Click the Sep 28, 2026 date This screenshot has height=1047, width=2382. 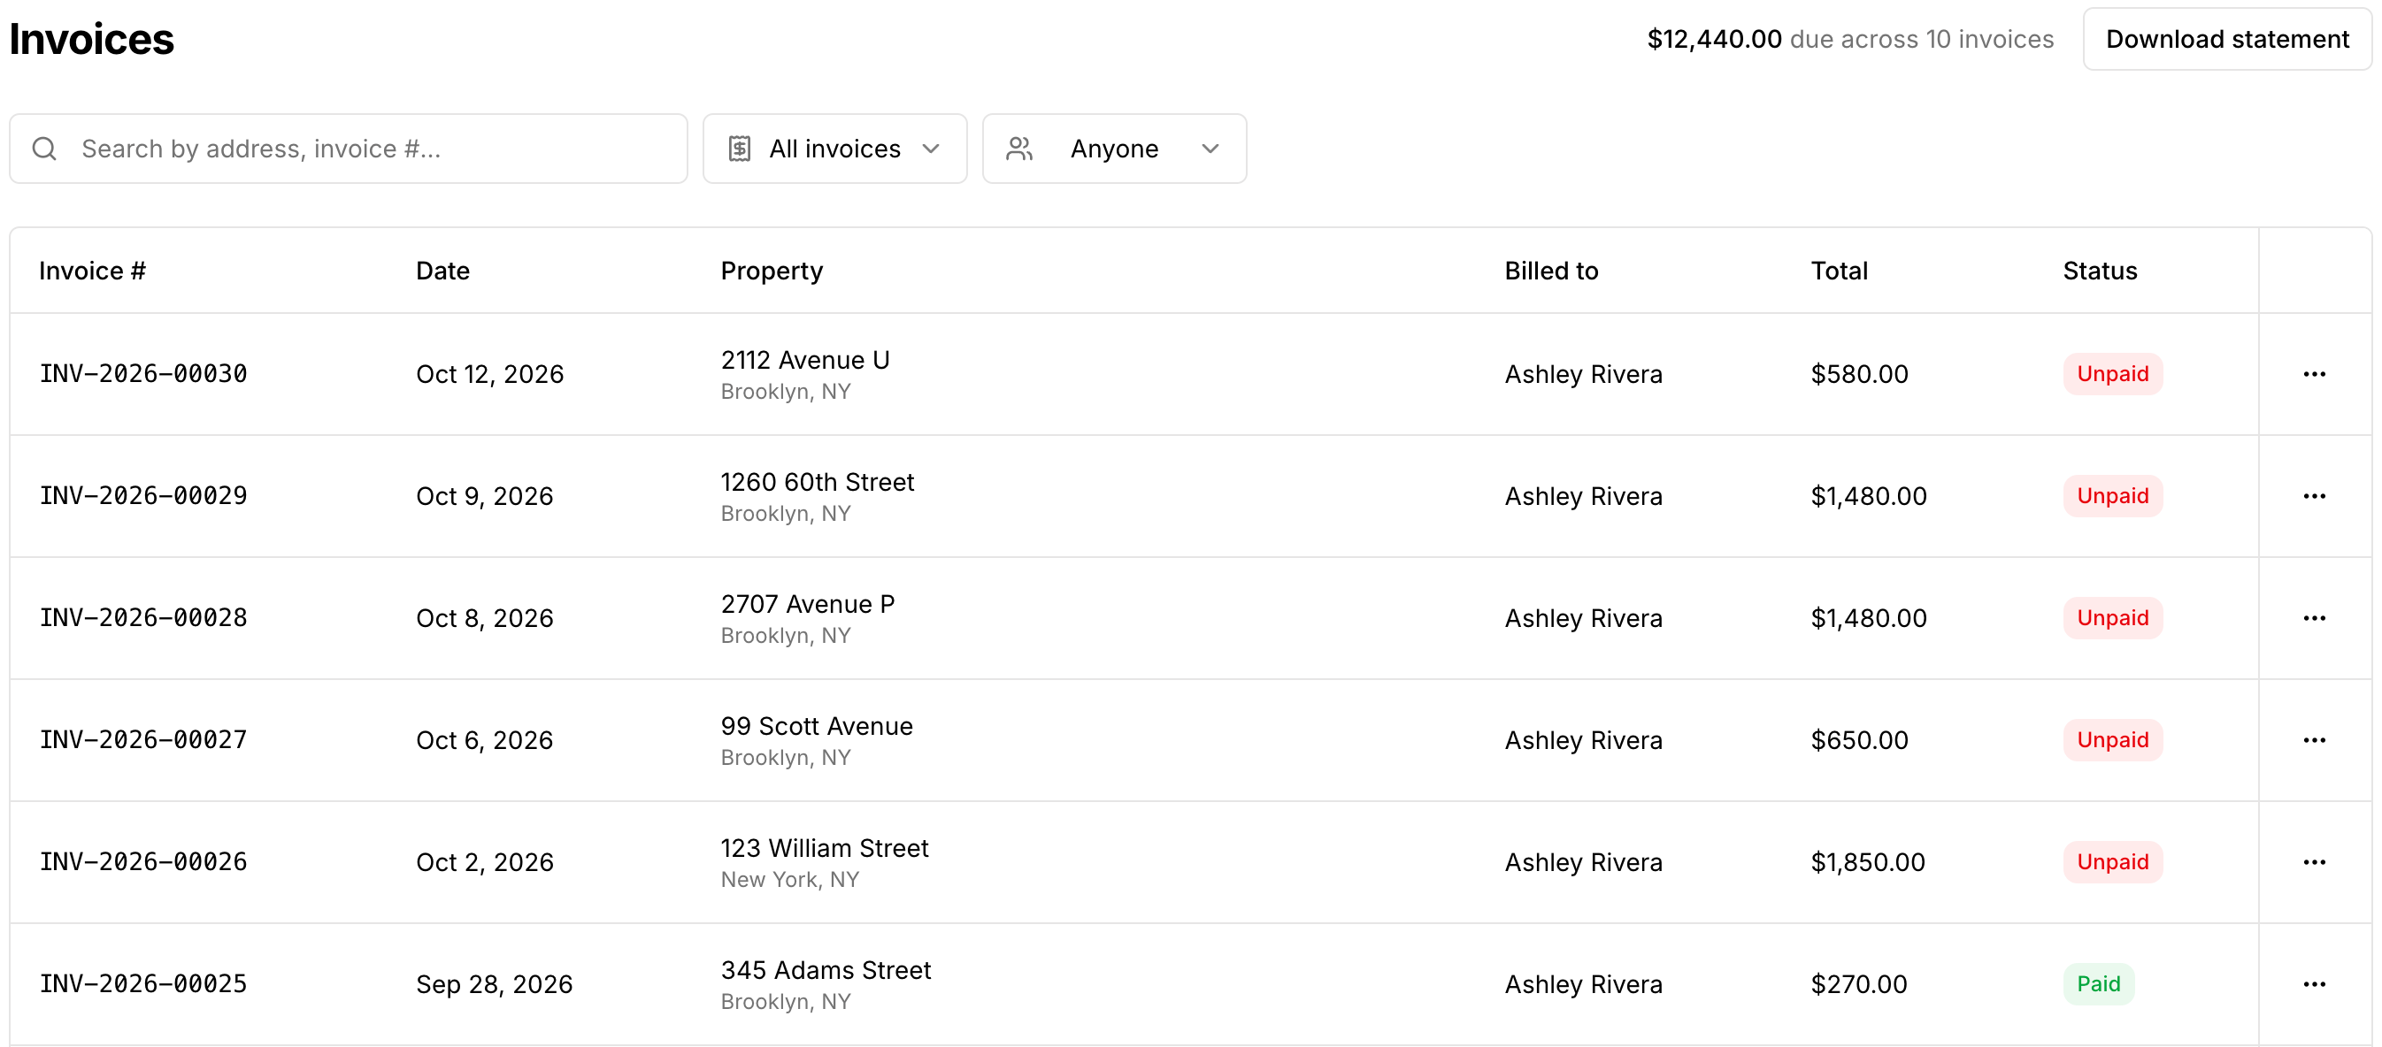point(495,984)
